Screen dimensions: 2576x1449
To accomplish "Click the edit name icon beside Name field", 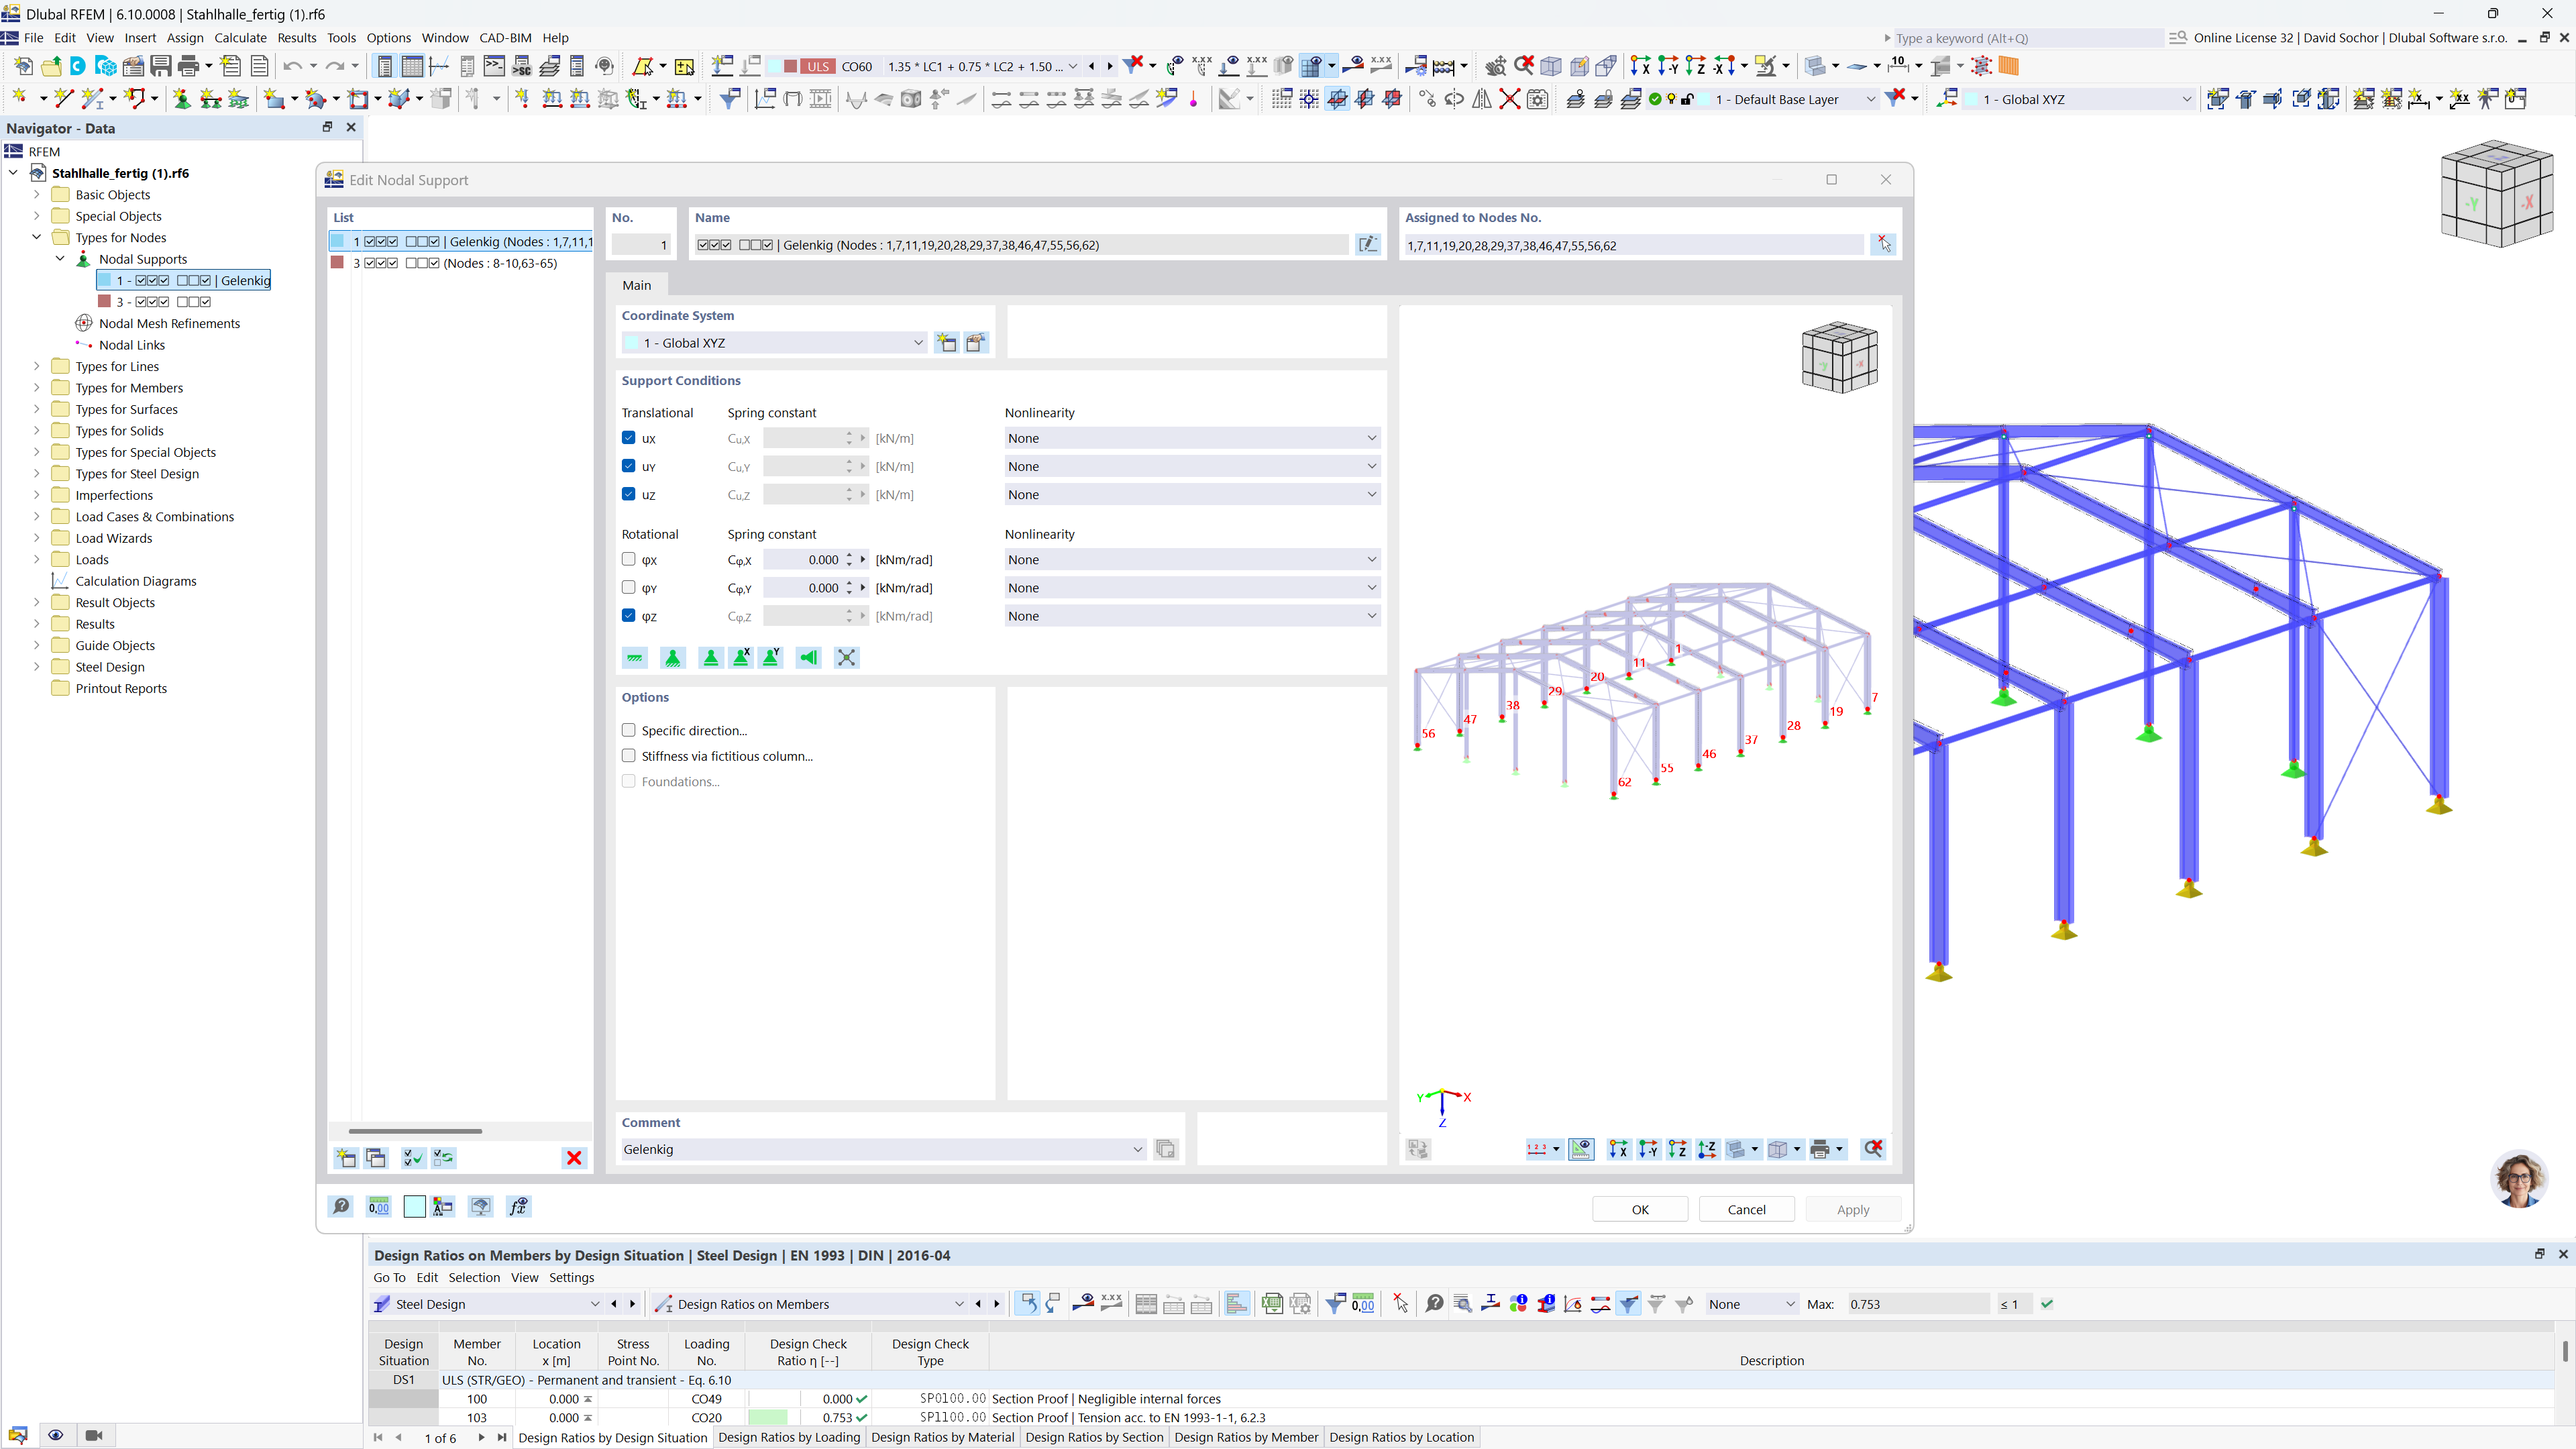I will (1367, 245).
